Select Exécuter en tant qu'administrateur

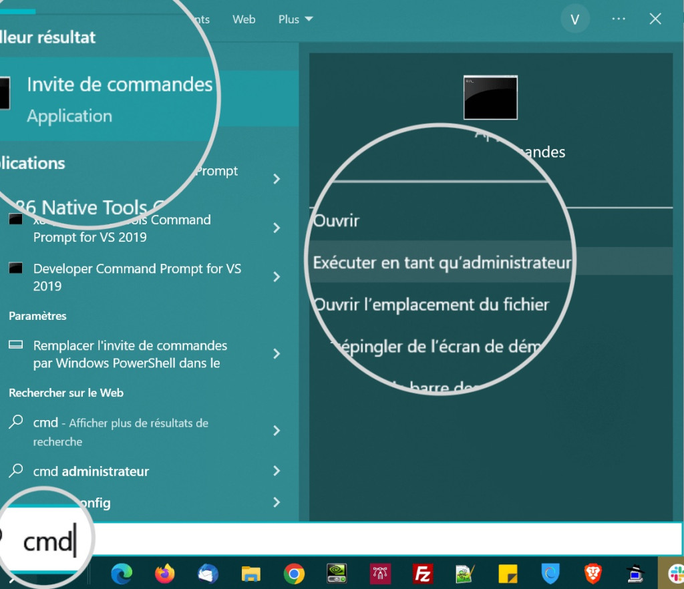(x=442, y=263)
